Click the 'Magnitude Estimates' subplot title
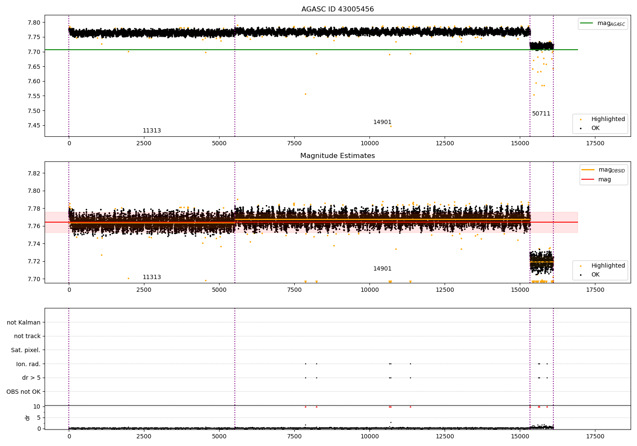 (338, 155)
